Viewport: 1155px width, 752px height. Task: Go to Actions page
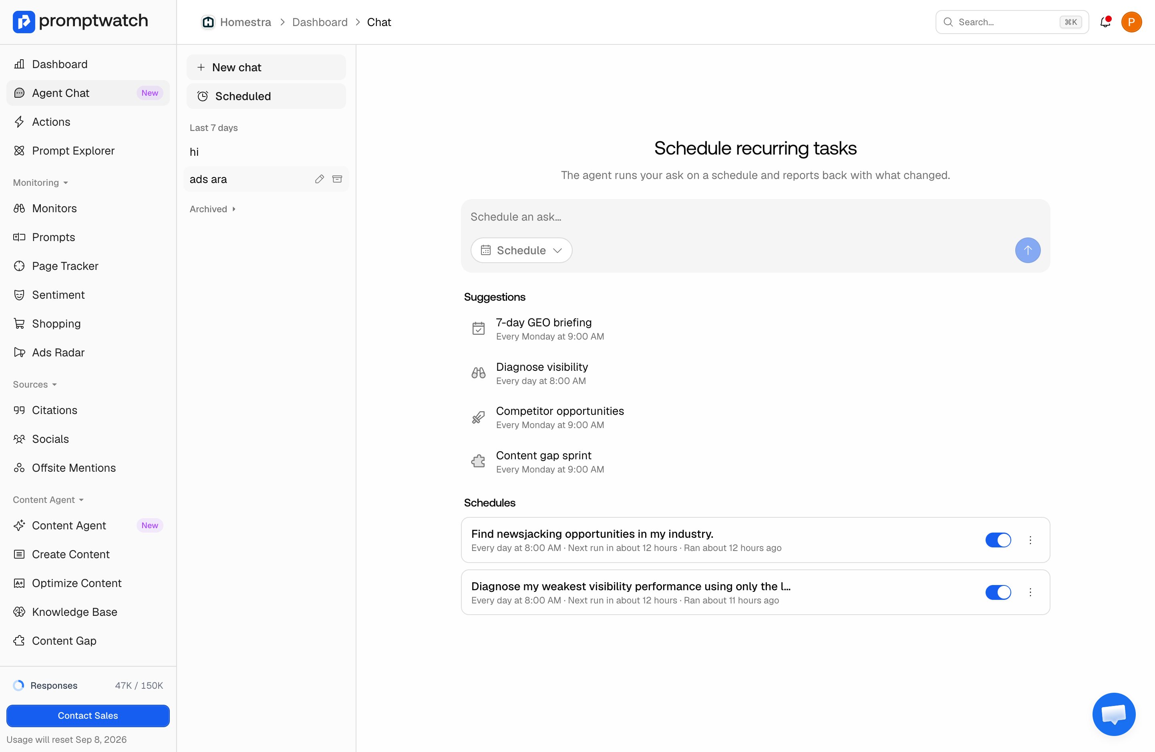pyautogui.click(x=88, y=122)
